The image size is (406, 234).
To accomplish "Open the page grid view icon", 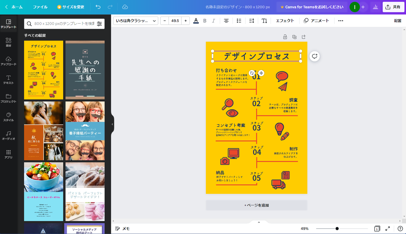I will coord(377,229).
